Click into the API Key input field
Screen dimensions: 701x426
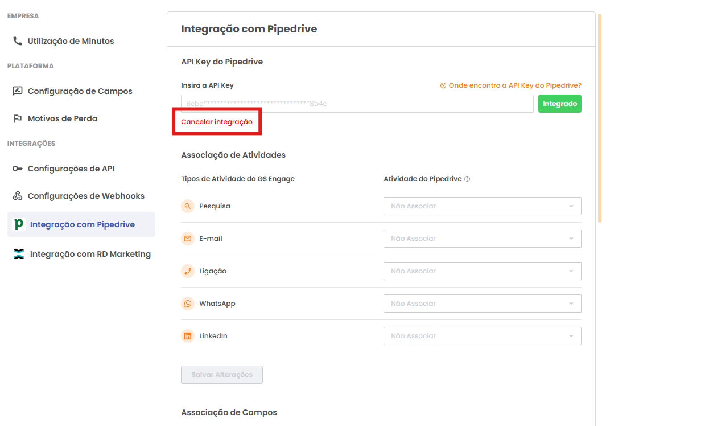pos(357,104)
